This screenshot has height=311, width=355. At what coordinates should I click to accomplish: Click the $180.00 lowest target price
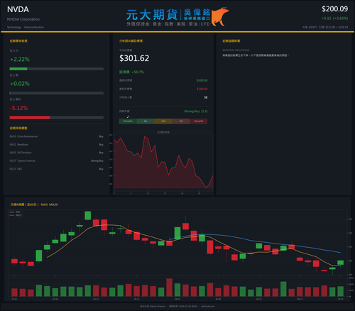pyautogui.click(x=202, y=89)
